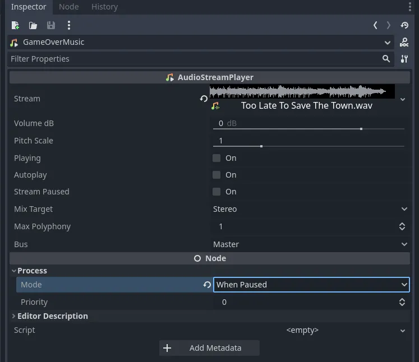
Task: Open property filter options icon
Action: click(404, 59)
